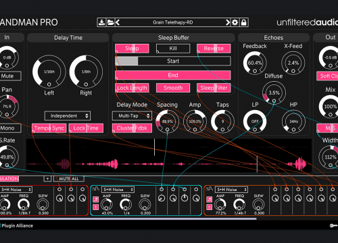This screenshot has width=338, height=243.
Task: Click the MUTE ALL button
Action: point(69,179)
